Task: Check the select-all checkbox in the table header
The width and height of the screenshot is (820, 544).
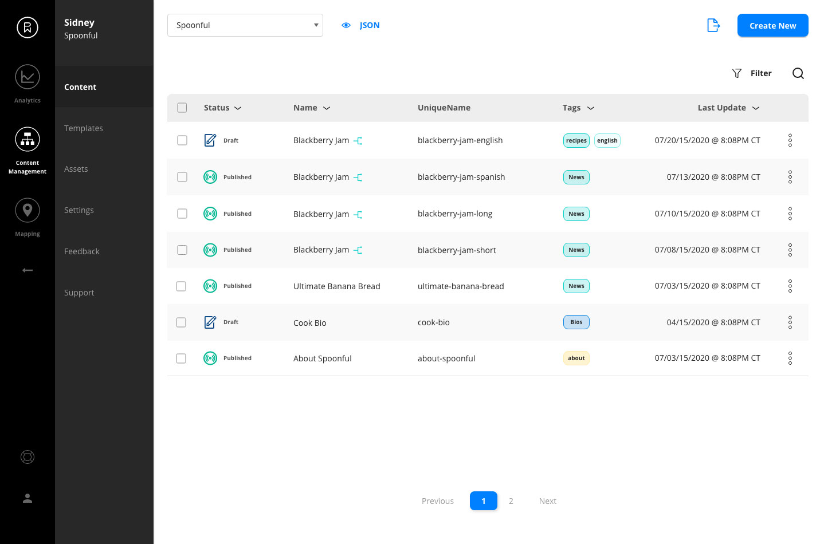Action: [182, 108]
